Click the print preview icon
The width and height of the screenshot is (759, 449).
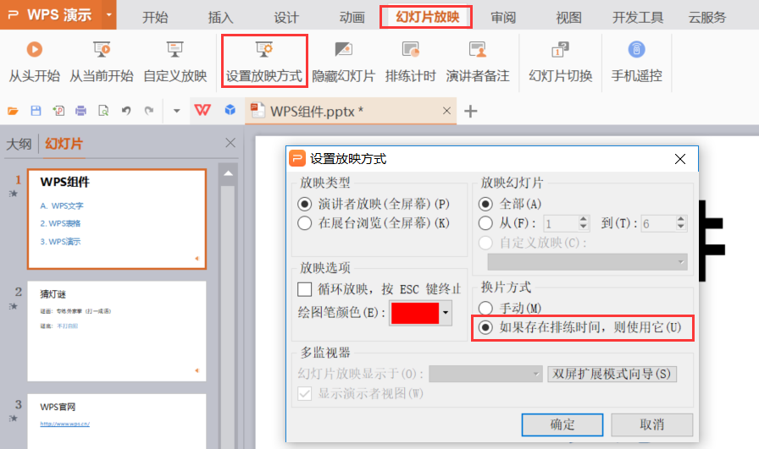click(103, 111)
